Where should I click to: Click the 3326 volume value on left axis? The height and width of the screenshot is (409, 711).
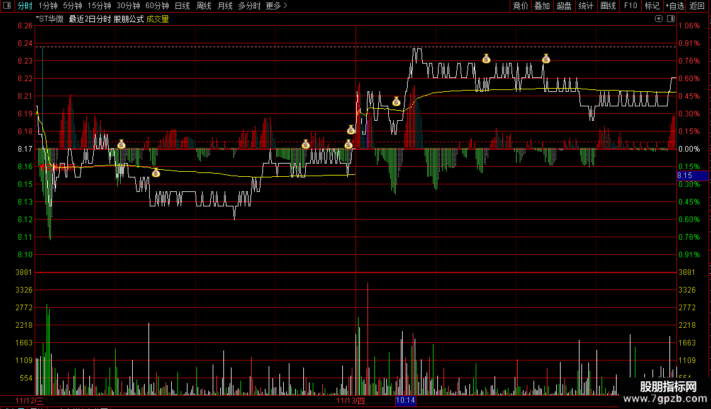(24, 289)
